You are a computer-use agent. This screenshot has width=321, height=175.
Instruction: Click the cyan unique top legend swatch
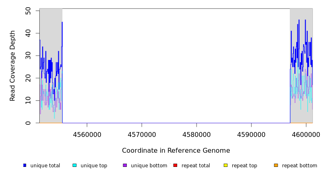pos(75,165)
